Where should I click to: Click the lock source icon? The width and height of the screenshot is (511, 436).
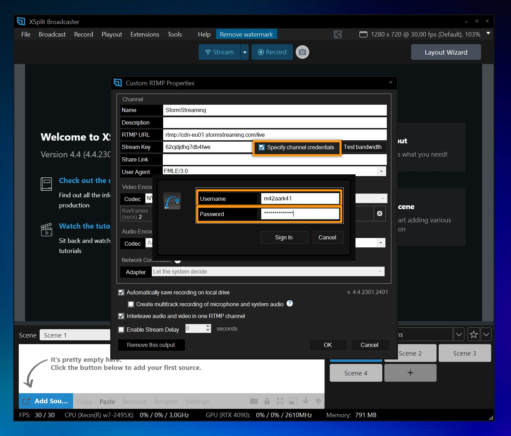[267, 401]
